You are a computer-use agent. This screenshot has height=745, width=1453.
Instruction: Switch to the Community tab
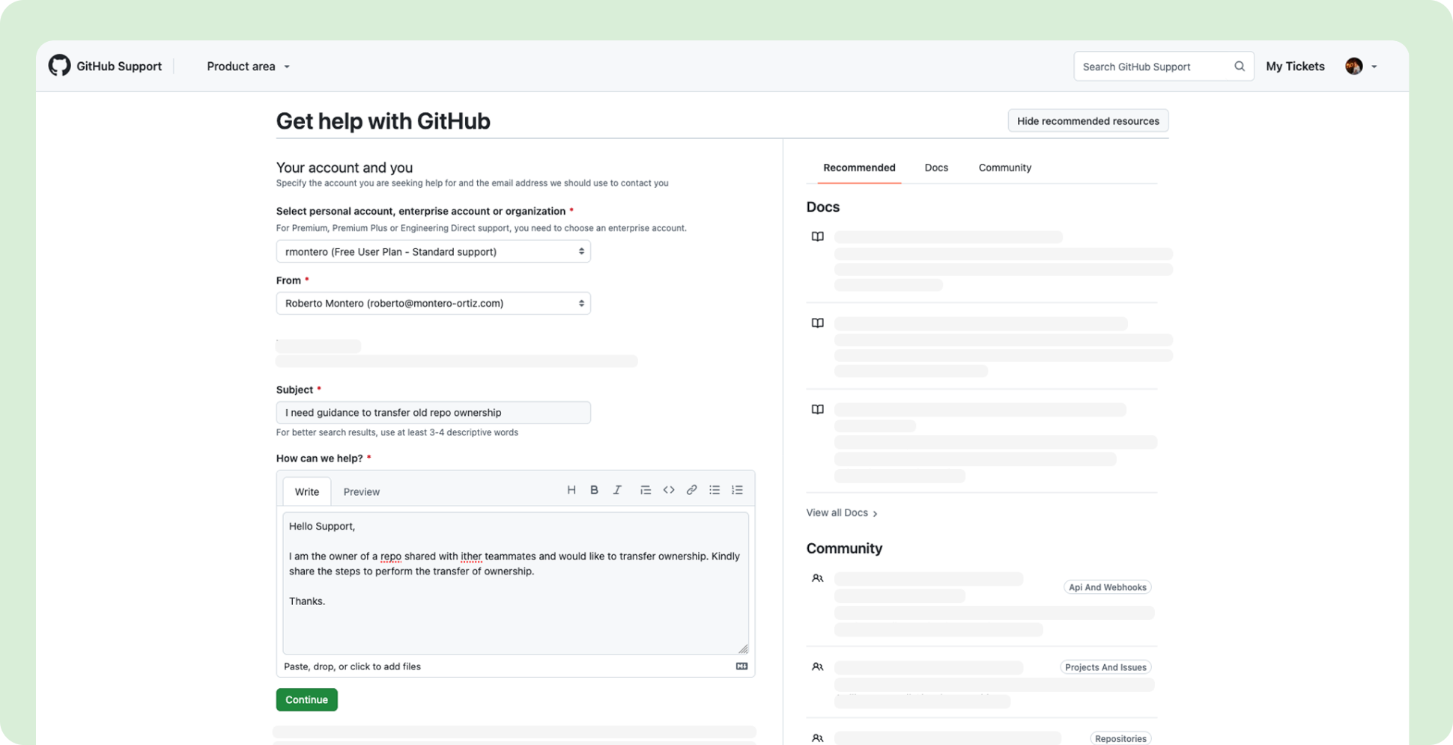point(1004,168)
